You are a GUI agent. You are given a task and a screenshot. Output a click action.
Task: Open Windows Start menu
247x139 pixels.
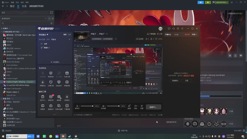pyautogui.click(x=3, y=136)
